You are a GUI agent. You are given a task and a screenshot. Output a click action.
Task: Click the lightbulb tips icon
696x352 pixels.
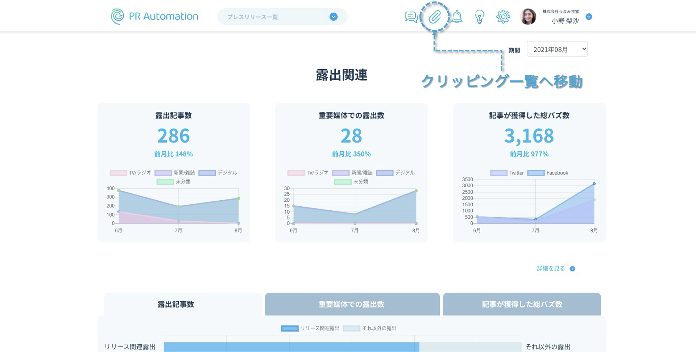click(480, 17)
